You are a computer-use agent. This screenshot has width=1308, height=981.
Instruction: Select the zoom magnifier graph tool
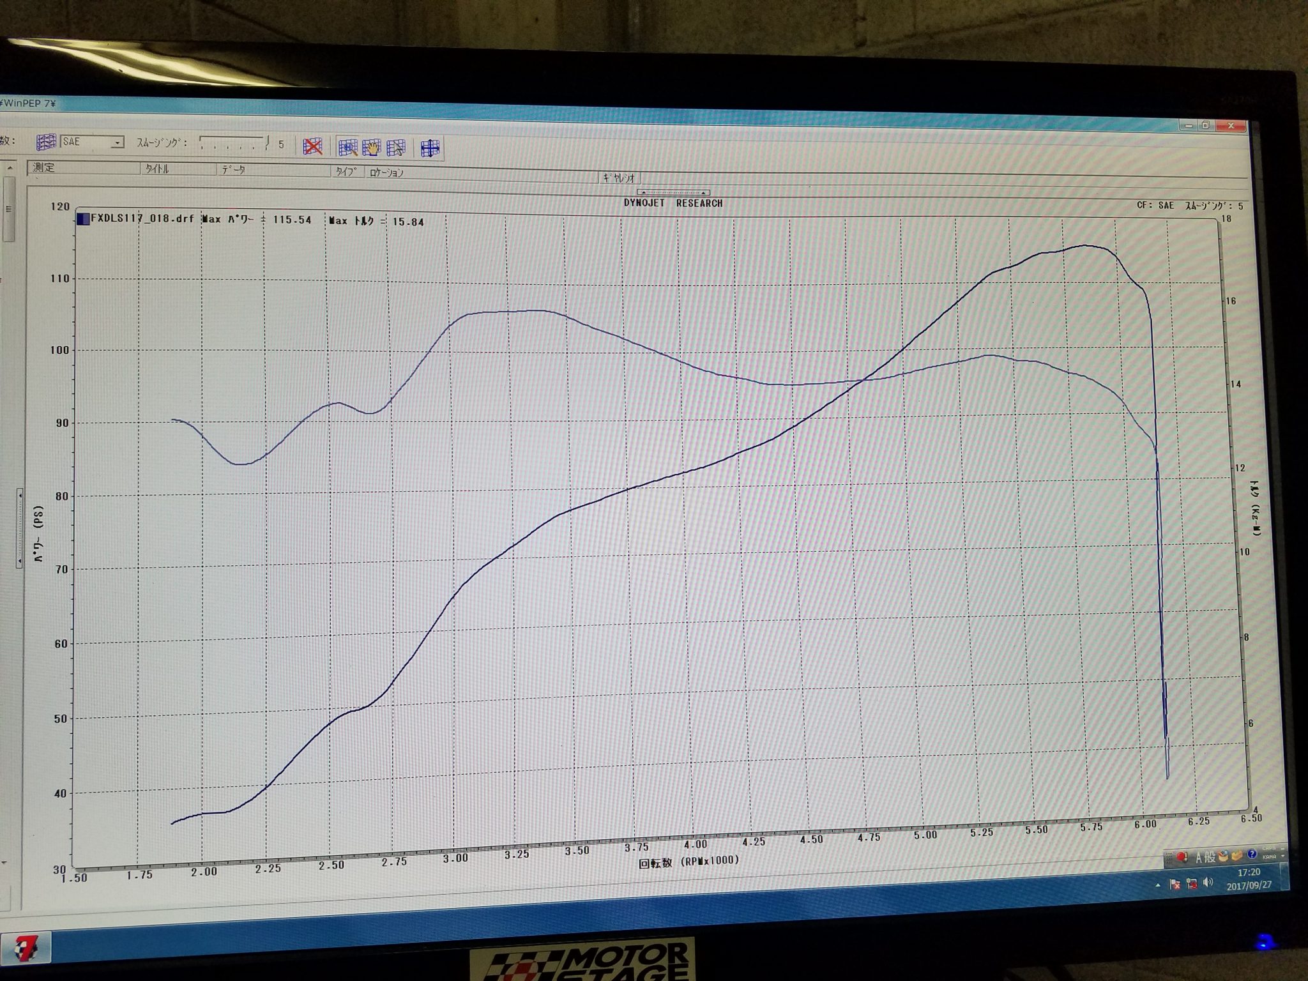tap(347, 148)
